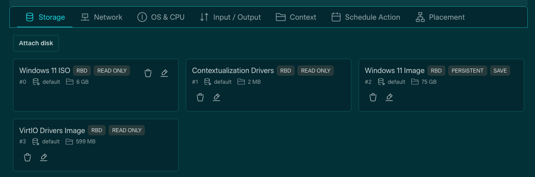
Task: Edit the Windows 11 Image disk
Action: click(389, 98)
